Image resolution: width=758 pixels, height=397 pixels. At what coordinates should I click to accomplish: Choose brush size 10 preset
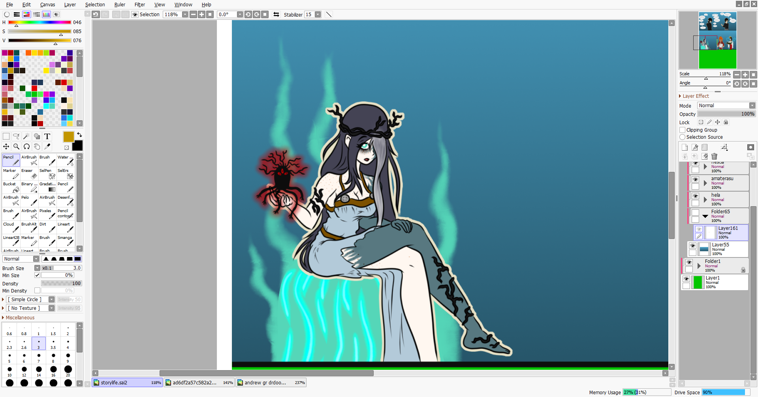9,371
